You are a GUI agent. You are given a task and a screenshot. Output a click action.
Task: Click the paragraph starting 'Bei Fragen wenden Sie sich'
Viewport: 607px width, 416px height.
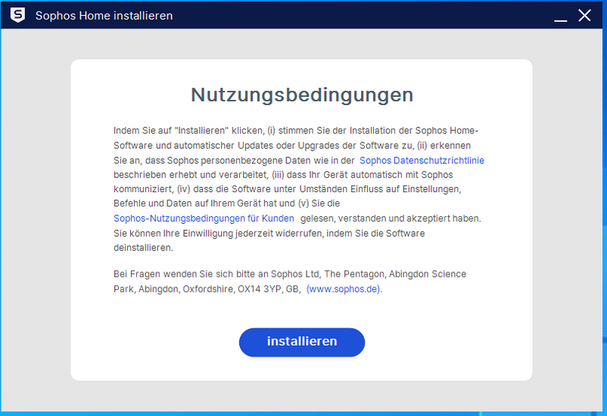[290, 281]
